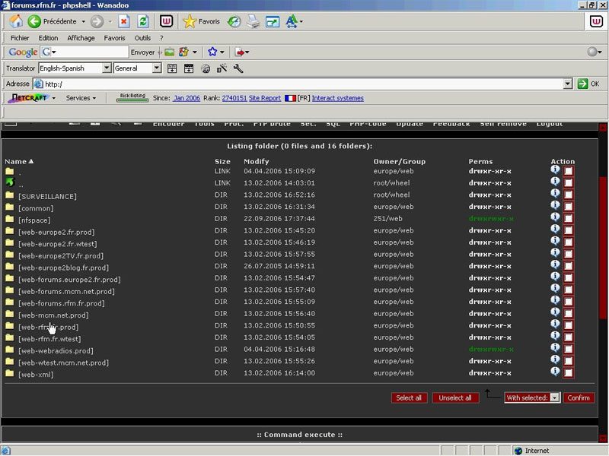Open the [web-forums.europe2.fr.prod] folder

69,280
